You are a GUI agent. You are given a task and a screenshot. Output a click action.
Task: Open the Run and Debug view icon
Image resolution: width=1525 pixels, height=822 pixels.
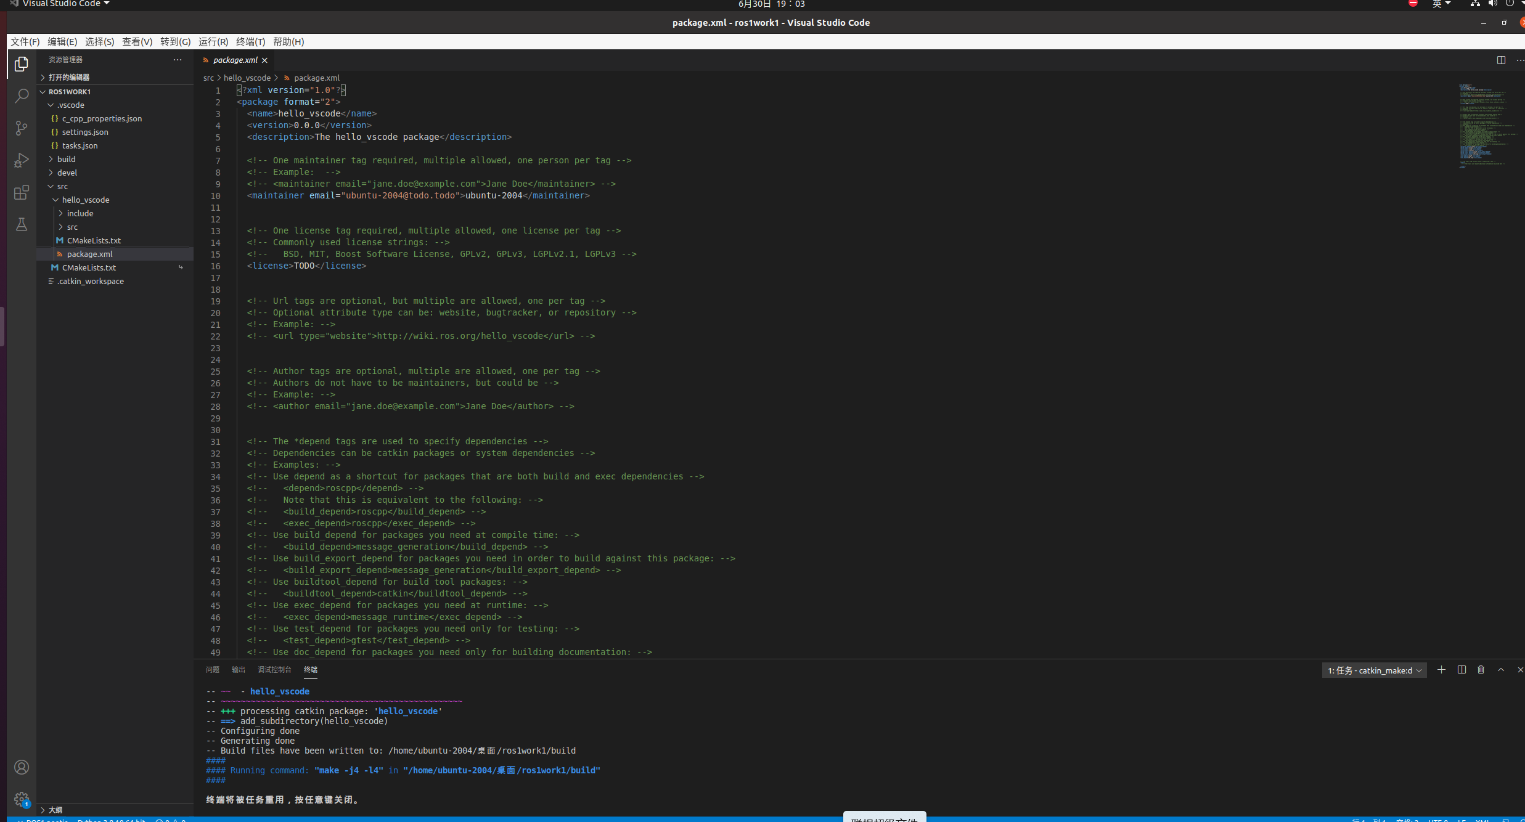pos(22,160)
